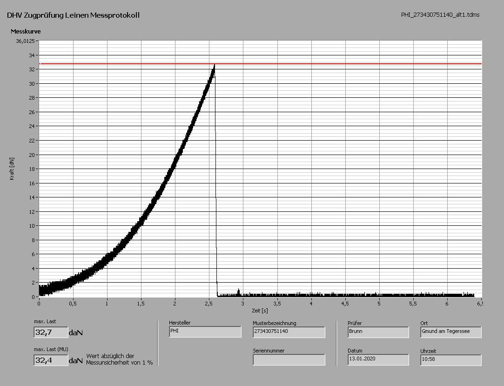
Task: Click the DHV Zugprüfung Leinen Messprotokoll title
Action: (x=73, y=15)
